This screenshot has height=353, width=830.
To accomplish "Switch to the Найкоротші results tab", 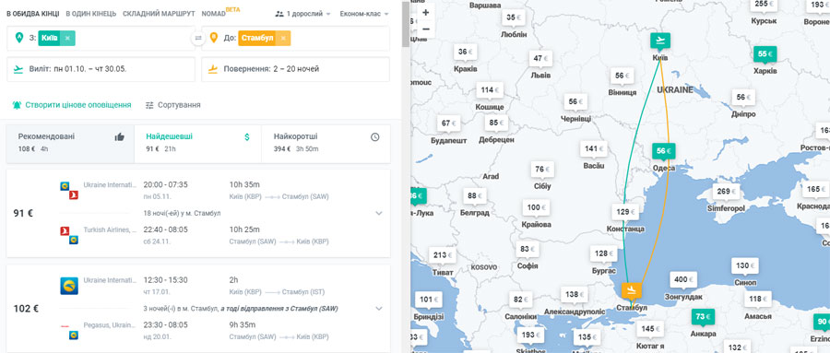I will click(326, 144).
